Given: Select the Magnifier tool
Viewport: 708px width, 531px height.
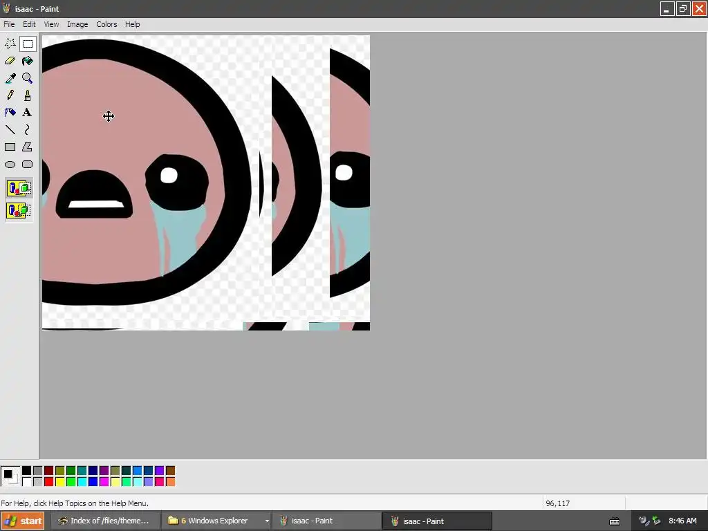Looking at the screenshot, I should click(x=28, y=78).
